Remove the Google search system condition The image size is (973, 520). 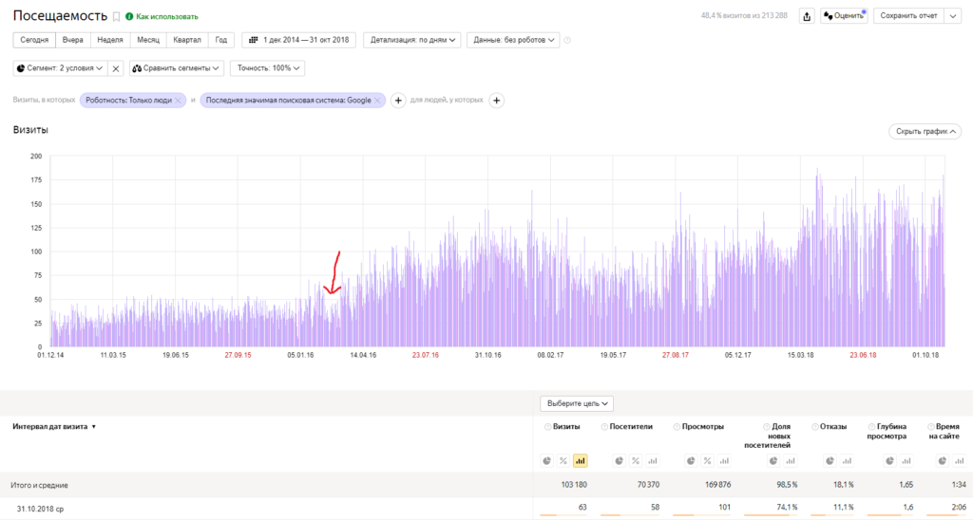(377, 101)
